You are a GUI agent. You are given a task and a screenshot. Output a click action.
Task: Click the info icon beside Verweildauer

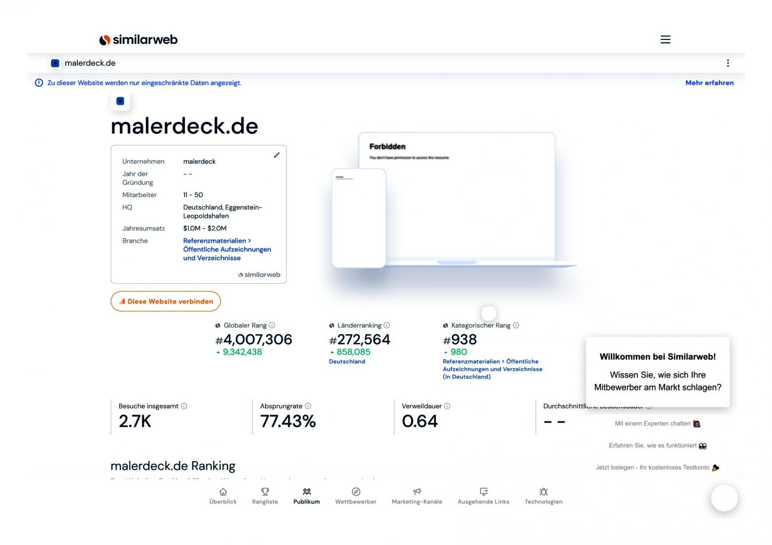tap(447, 406)
